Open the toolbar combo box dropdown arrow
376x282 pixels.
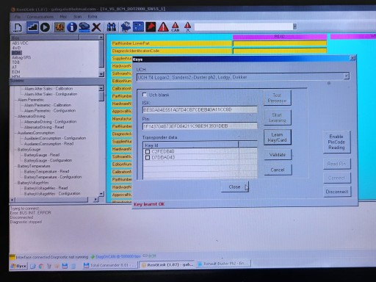point(294,26)
